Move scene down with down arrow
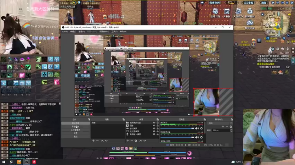The width and height of the screenshot is (295, 165). pyautogui.click(x=106, y=141)
